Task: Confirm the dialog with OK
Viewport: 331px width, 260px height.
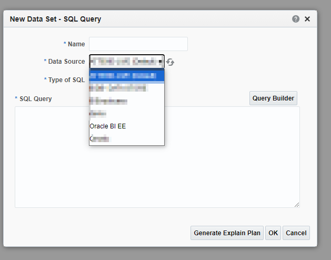Action: 273,233
